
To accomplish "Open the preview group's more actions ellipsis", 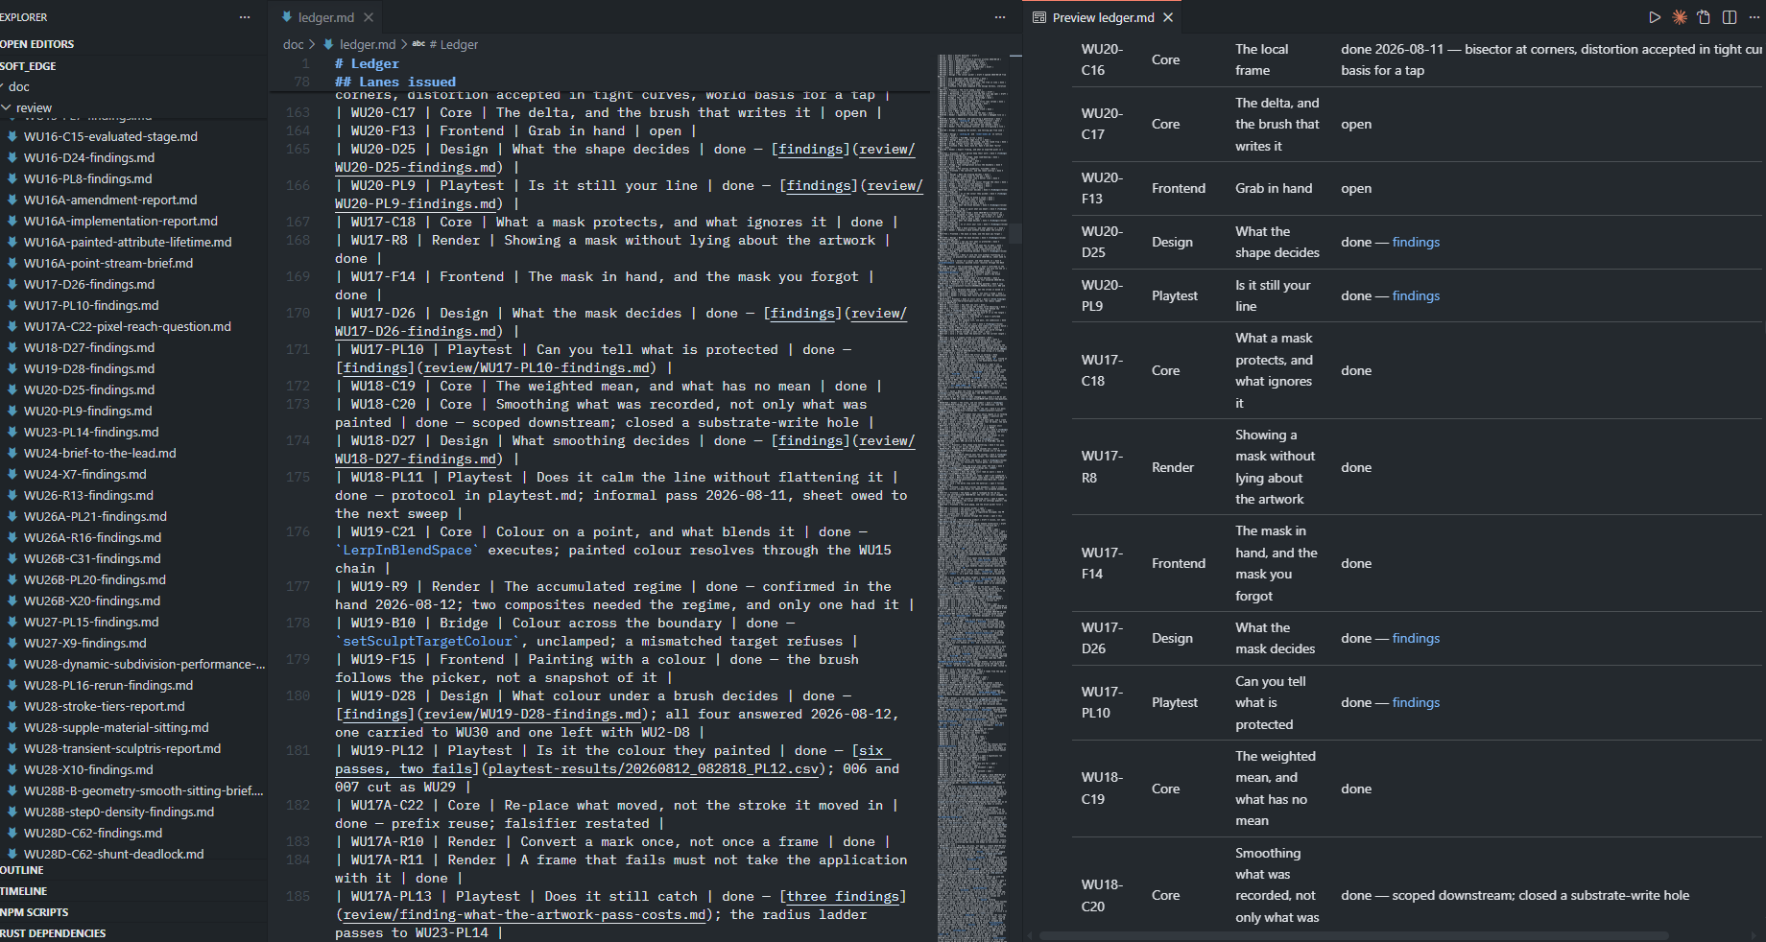I will point(1754,17).
